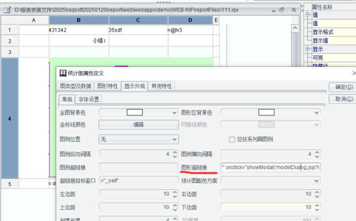
Task: Increase the 图例纵向间隔 value
Action: [x=175, y=152]
